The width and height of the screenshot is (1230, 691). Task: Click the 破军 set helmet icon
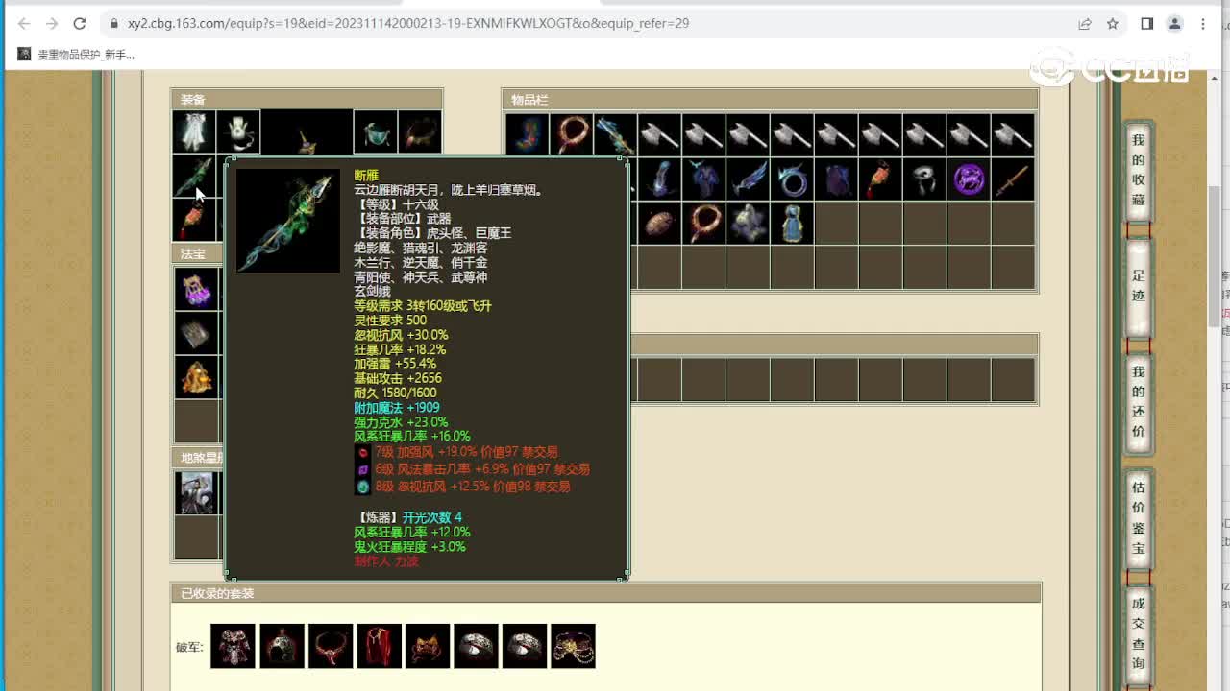282,646
